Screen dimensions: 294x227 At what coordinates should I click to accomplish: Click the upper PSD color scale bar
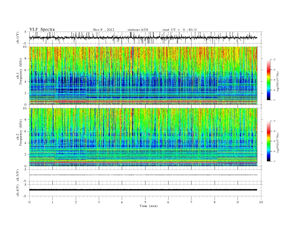point(268,80)
